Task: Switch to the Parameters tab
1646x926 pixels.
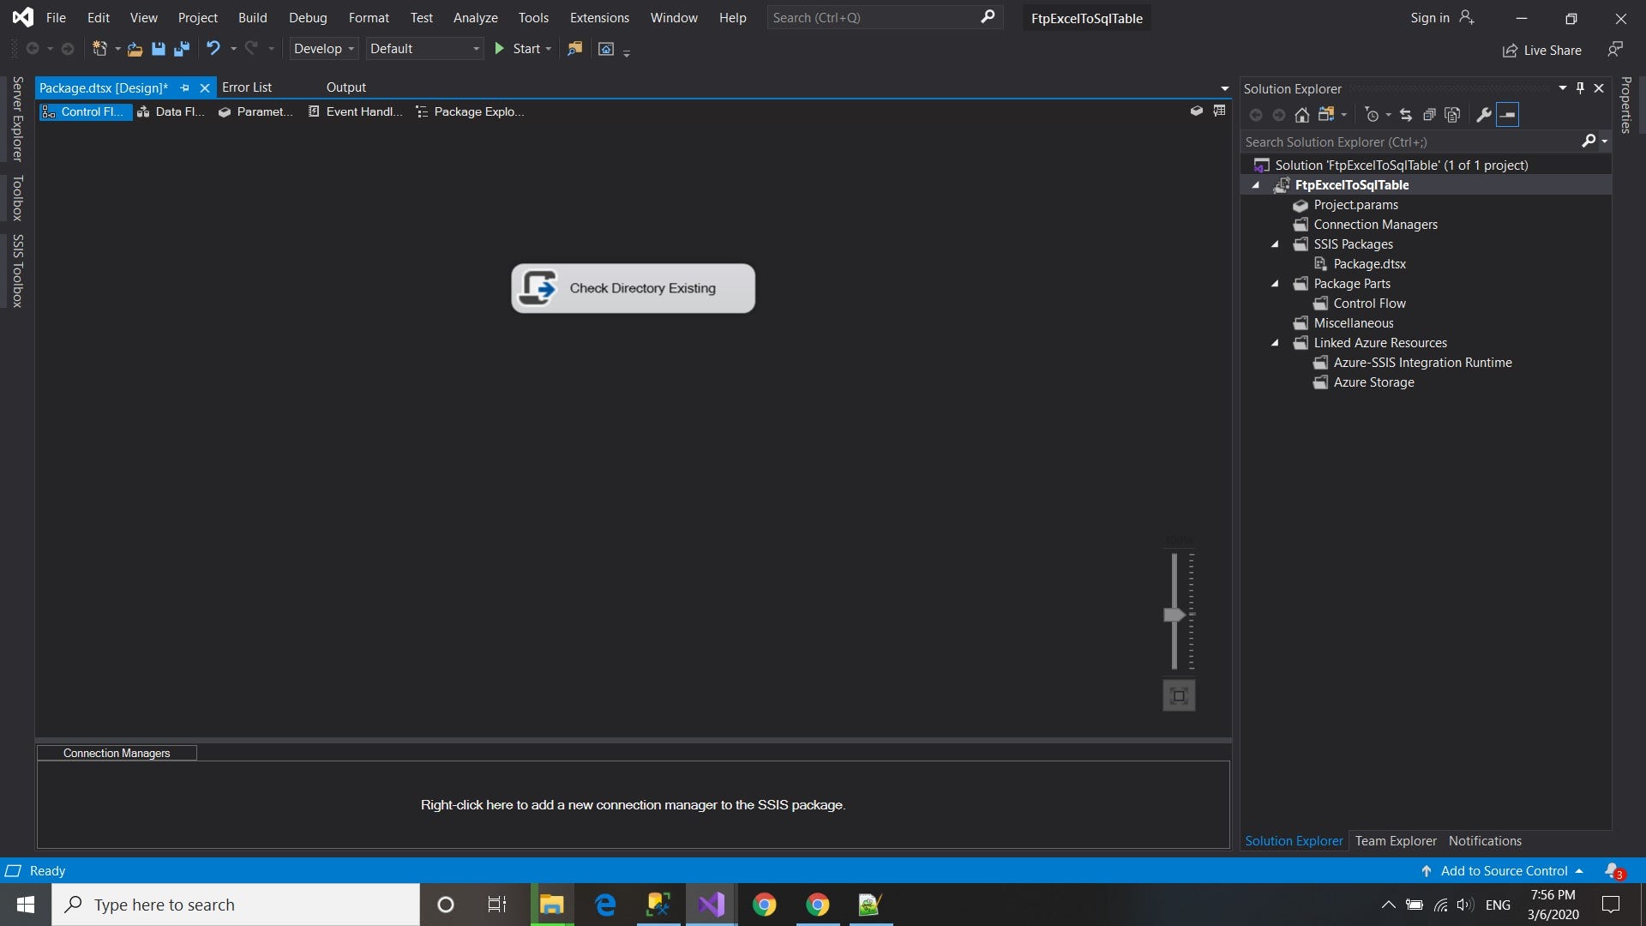Action: click(x=255, y=111)
